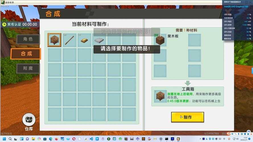The width and height of the screenshot is (253, 142).
Task: Click the 合成 panel title
Action: [53, 14]
